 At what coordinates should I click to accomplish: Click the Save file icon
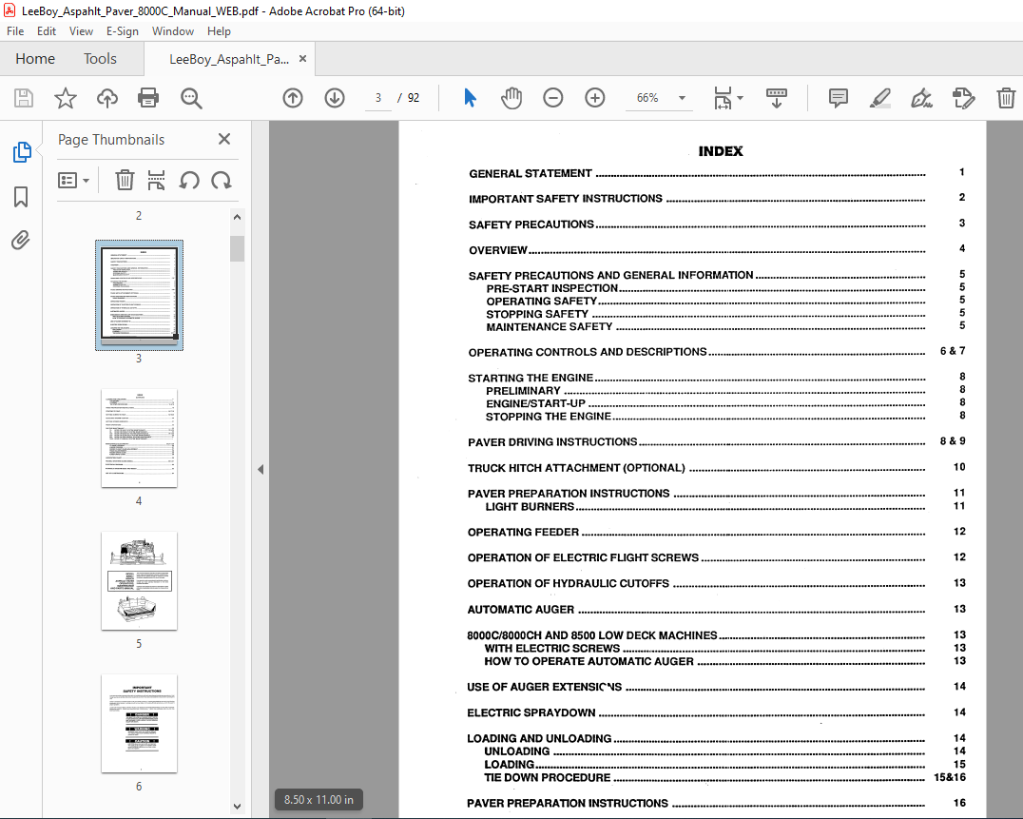coord(24,98)
